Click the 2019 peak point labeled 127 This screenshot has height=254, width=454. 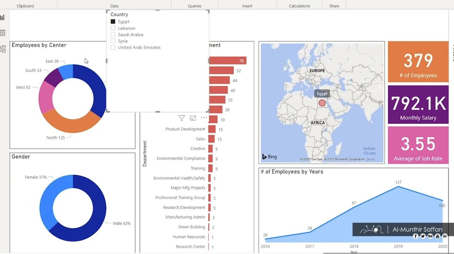pos(398,186)
